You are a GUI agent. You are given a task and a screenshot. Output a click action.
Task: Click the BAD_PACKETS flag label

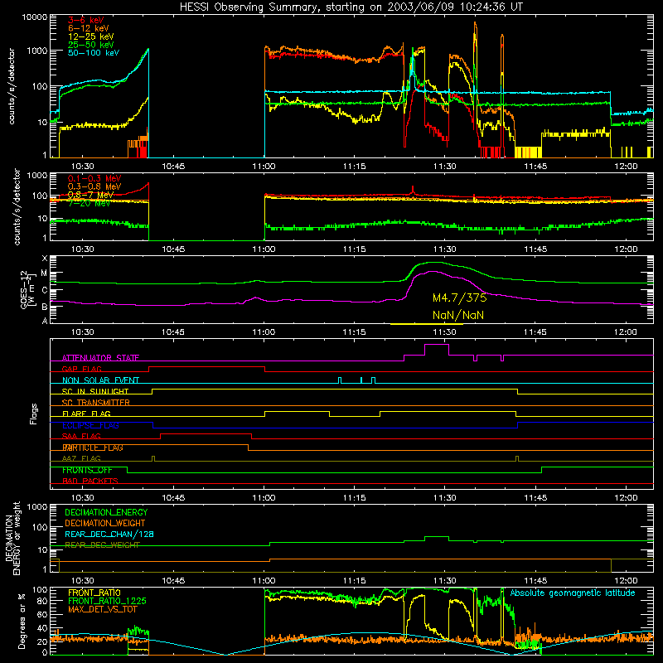pyautogui.click(x=90, y=481)
